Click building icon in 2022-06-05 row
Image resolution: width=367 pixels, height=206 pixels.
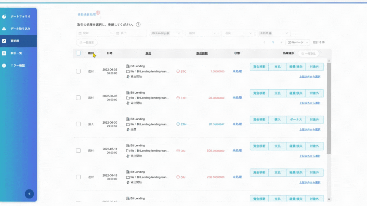[x=128, y=93]
